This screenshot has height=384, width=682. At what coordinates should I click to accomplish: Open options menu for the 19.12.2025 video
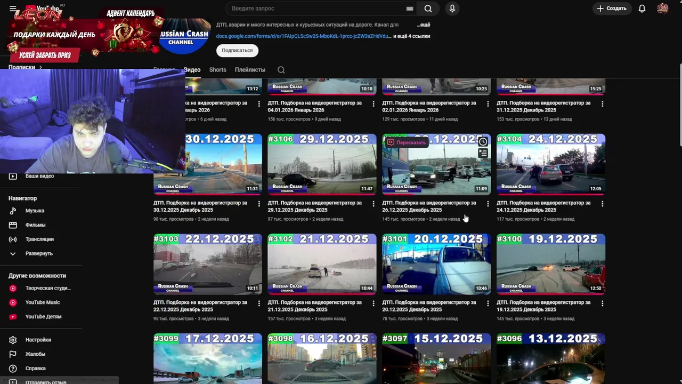point(603,303)
